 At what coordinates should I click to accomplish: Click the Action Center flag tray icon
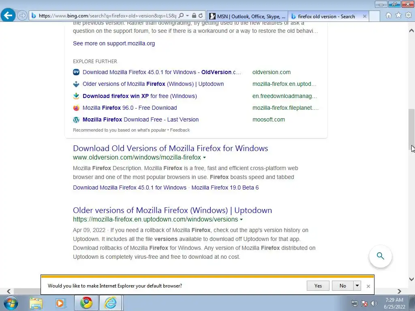coord(364,303)
